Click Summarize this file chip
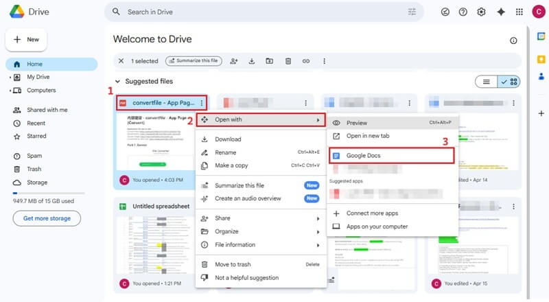The image size is (549, 302). [x=194, y=61]
